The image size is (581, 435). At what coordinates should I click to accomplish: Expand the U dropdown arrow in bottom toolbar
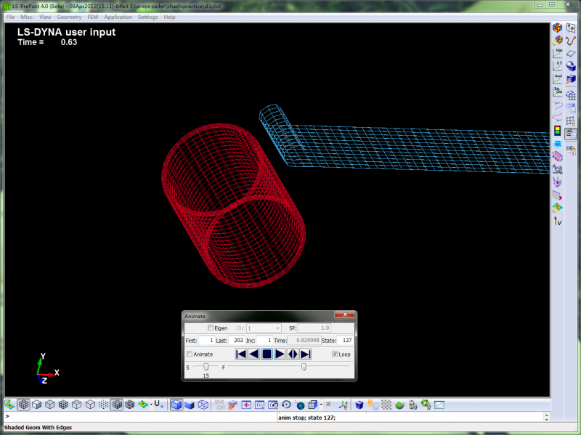pos(163,405)
